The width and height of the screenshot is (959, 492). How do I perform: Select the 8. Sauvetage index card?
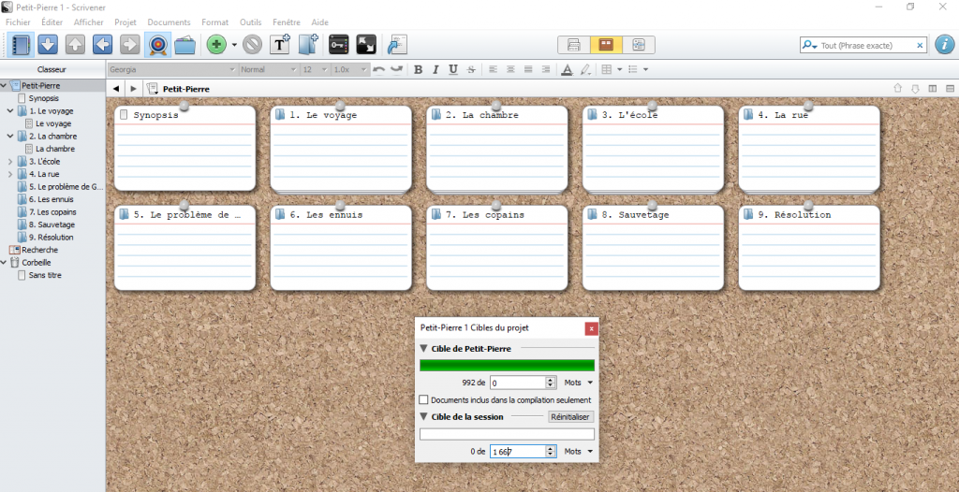click(x=653, y=248)
